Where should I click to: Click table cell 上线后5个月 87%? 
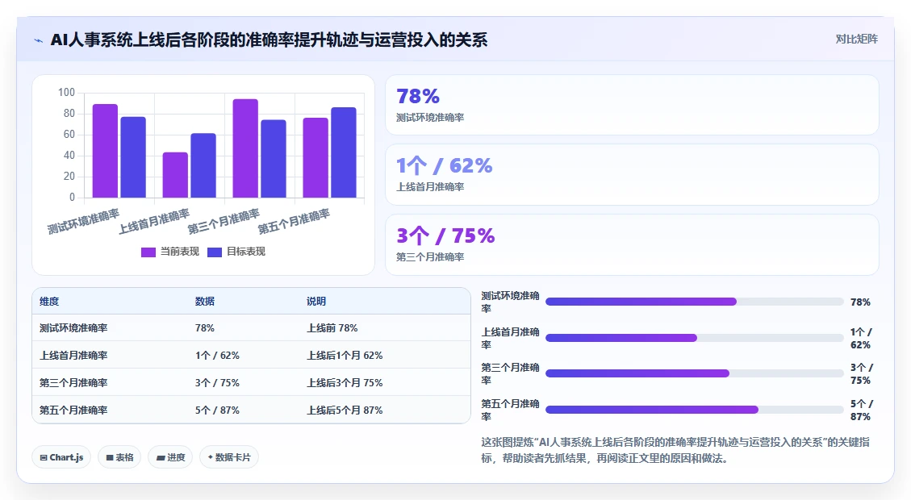point(345,410)
